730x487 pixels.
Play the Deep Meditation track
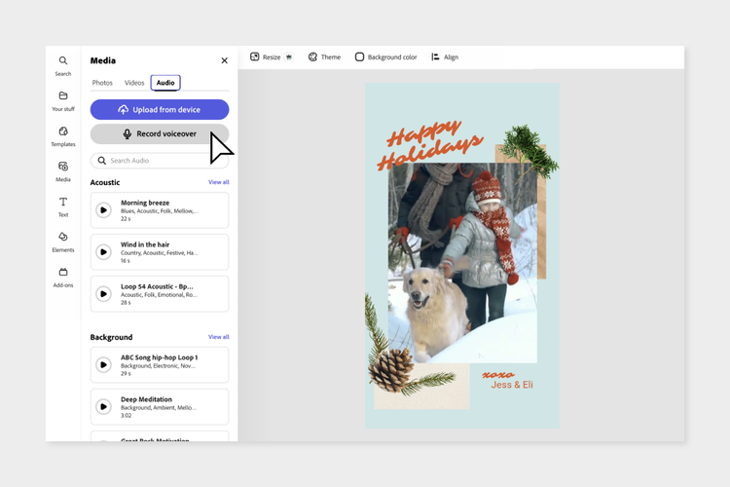tap(104, 407)
